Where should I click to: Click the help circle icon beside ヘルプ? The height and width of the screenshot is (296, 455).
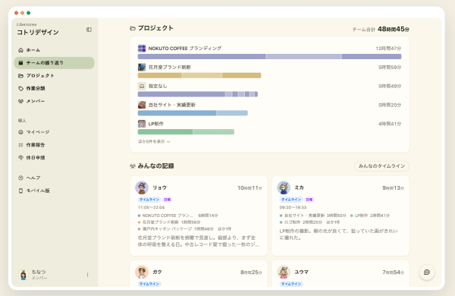pos(20,178)
